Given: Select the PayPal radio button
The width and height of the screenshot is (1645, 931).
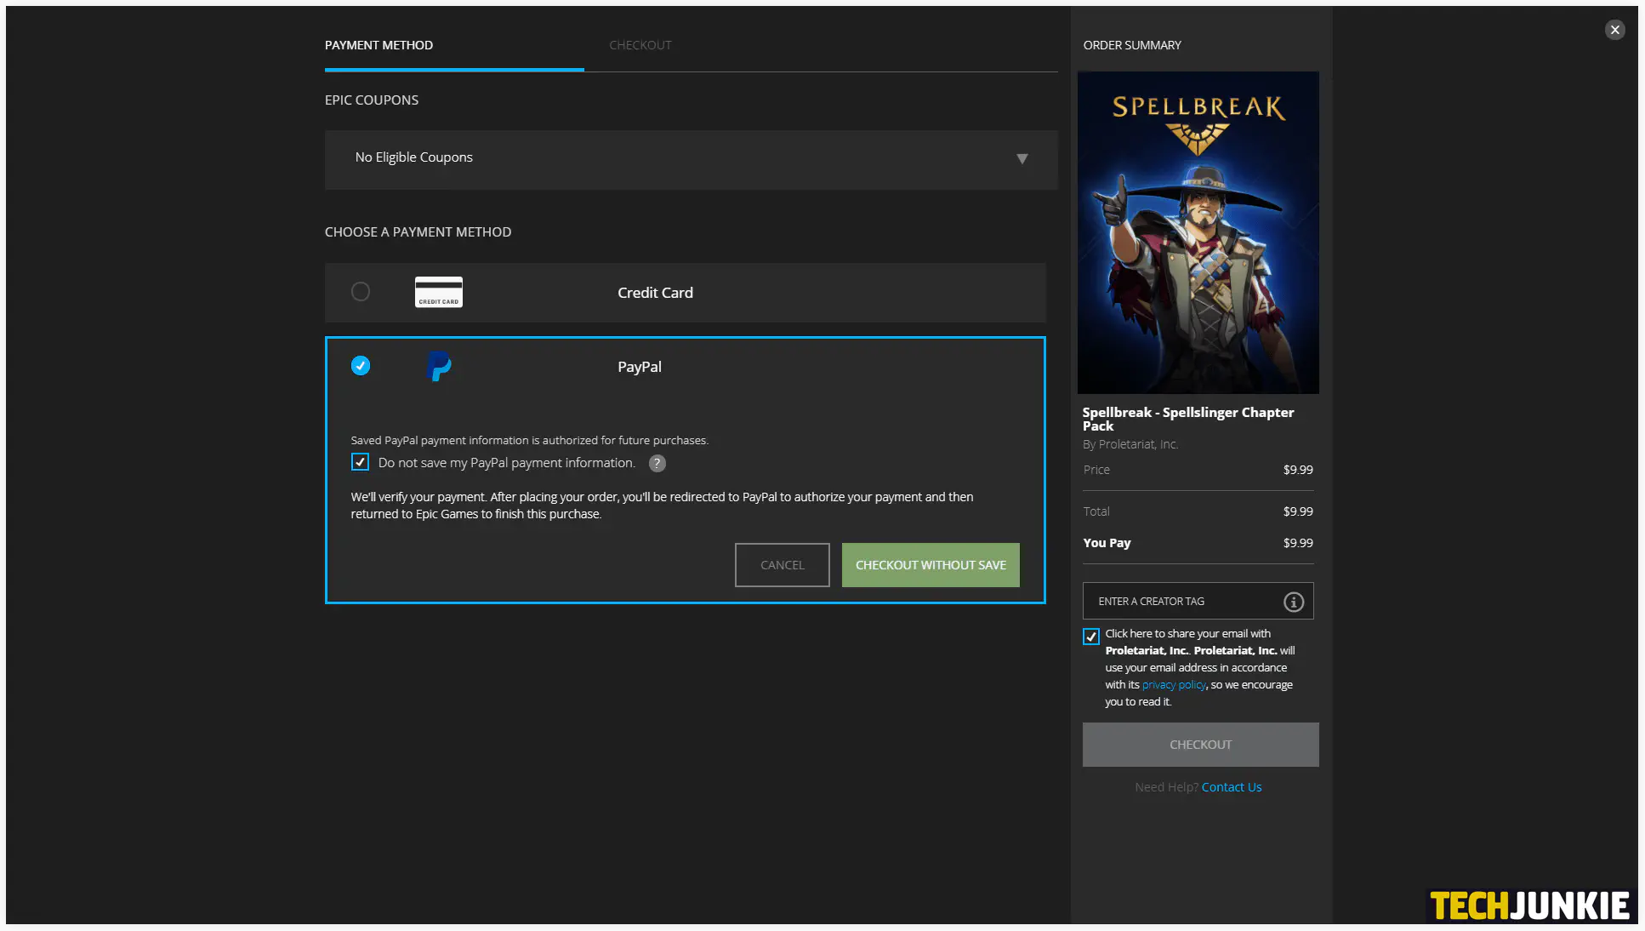Looking at the screenshot, I should [361, 366].
